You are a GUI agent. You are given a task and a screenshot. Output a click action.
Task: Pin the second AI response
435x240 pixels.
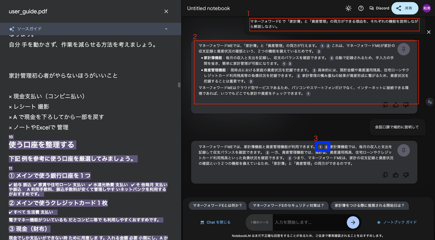403,150
